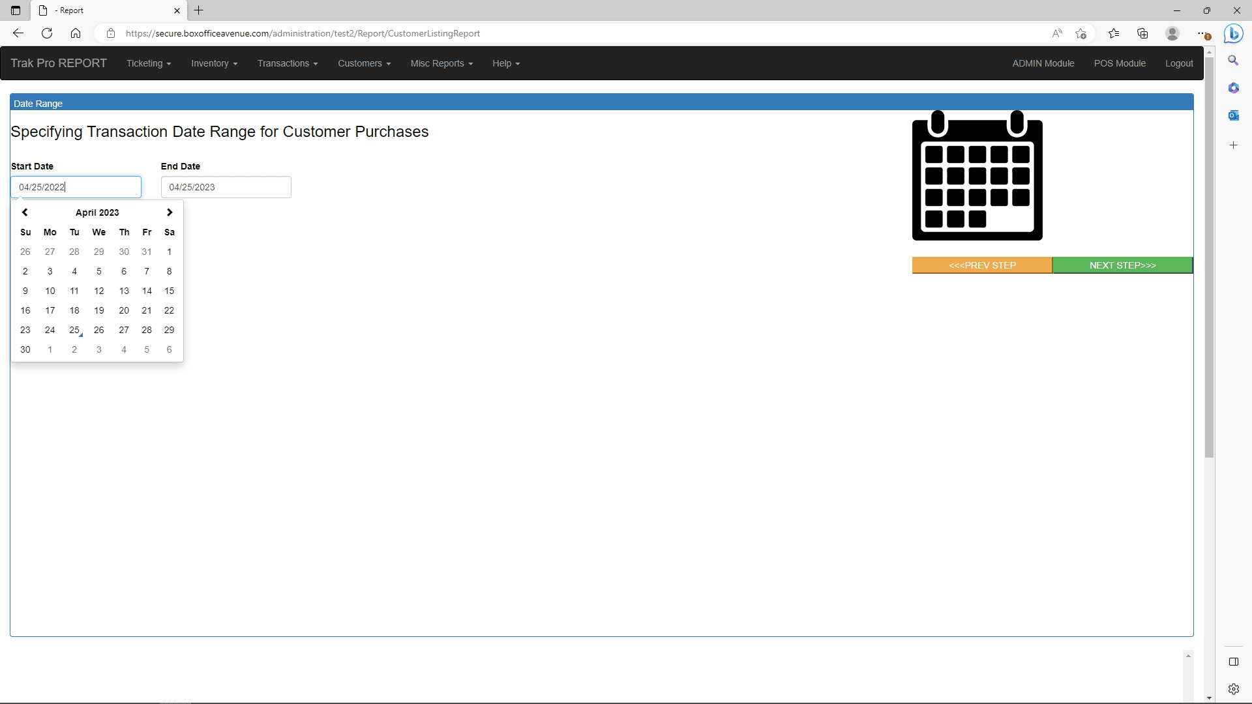Reload the page with refresh icon
Image resolution: width=1252 pixels, height=704 pixels.
[47, 33]
